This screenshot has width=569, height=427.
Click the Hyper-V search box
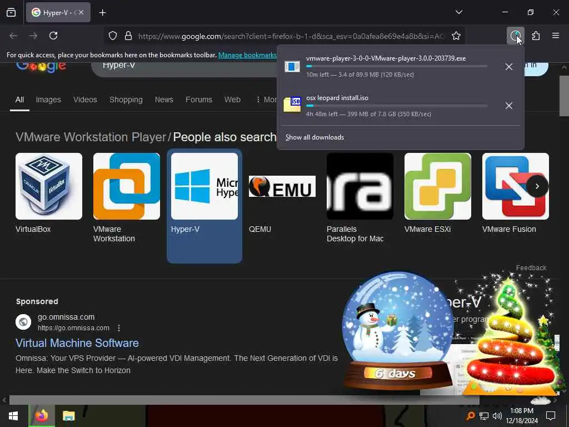(x=185, y=69)
